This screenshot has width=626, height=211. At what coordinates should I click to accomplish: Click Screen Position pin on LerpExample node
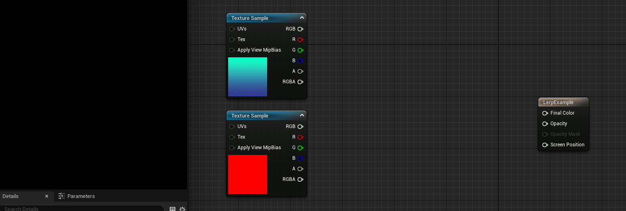coord(545,145)
